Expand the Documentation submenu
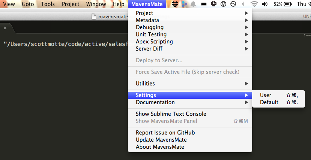The height and width of the screenshot is (160, 311). point(190,102)
